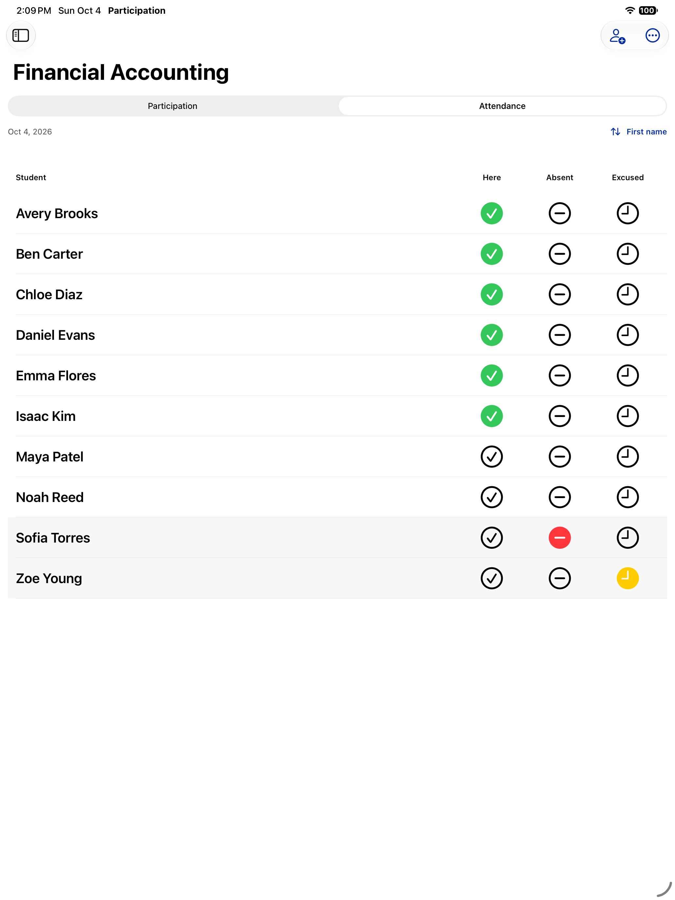Tap the status bar clock

click(34, 10)
